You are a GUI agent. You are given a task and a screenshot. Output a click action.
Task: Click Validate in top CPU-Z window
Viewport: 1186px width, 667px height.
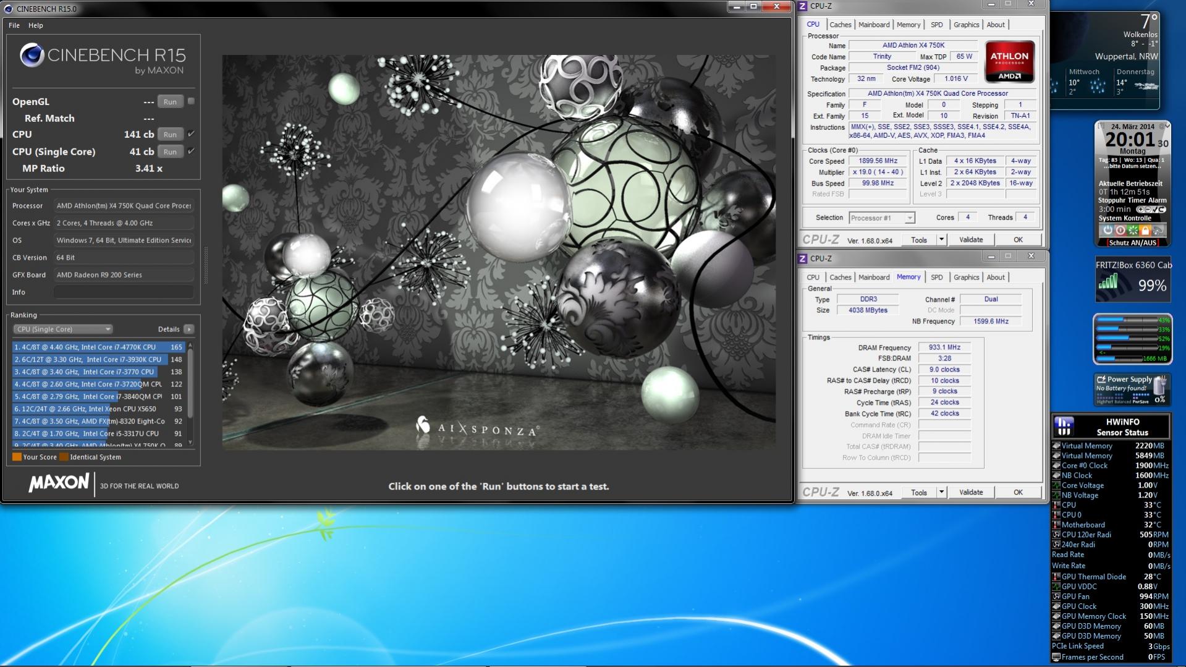tap(971, 240)
